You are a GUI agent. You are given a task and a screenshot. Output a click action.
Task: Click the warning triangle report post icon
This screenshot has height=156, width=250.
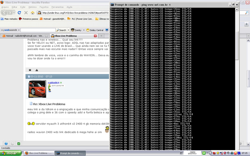click(37, 70)
